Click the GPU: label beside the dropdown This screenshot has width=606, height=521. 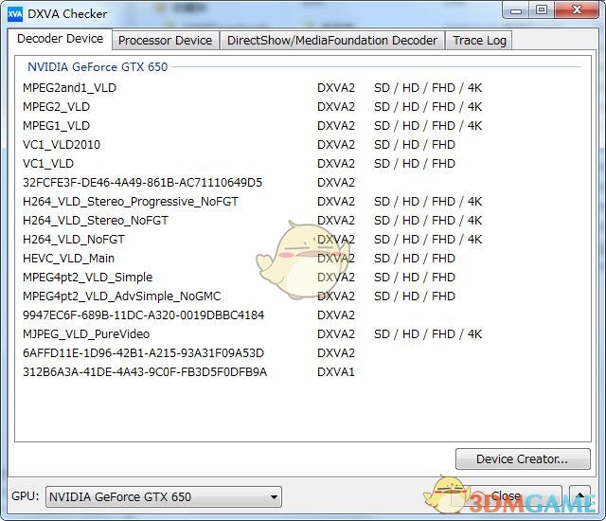(26, 495)
